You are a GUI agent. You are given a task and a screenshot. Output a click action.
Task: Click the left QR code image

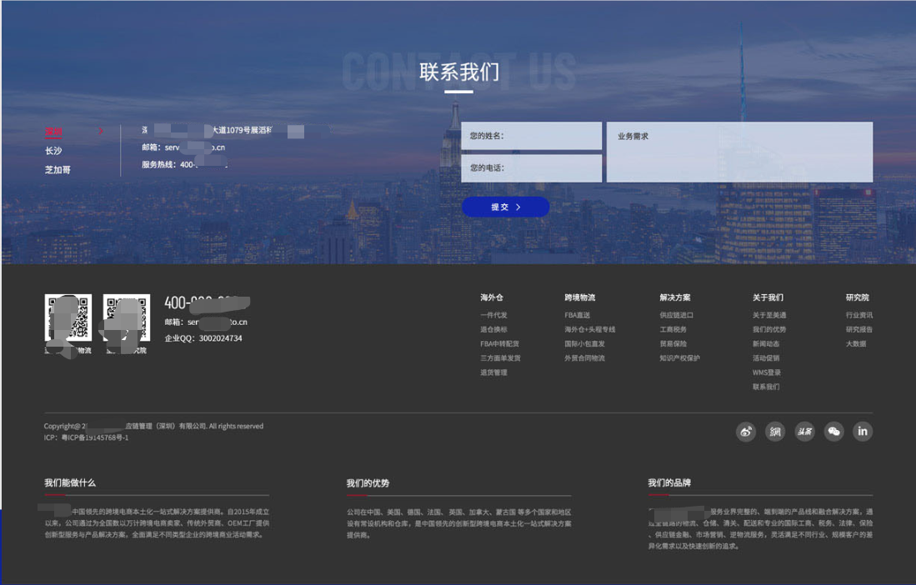pyautogui.click(x=68, y=318)
